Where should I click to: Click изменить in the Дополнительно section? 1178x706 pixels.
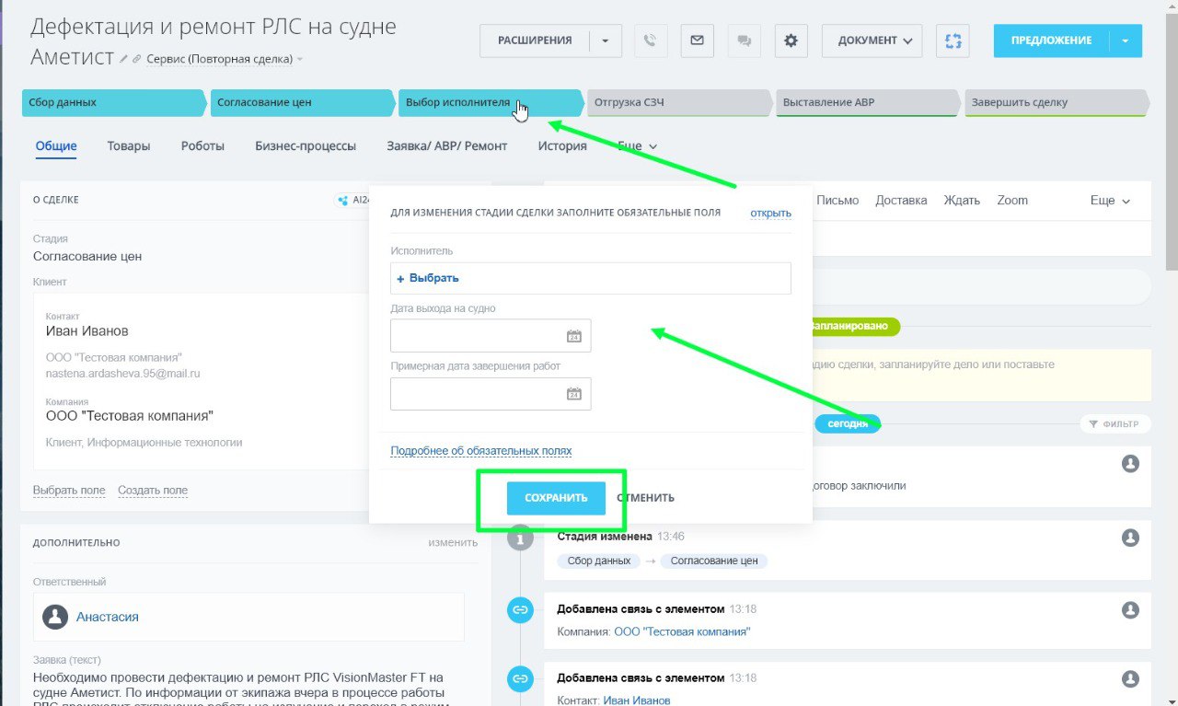pos(453,543)
